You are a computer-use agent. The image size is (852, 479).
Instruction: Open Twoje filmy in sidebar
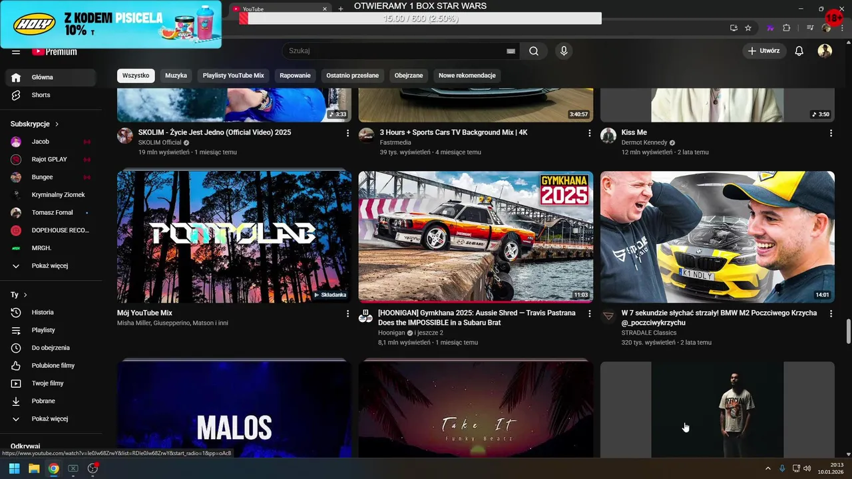click(x=51, y=383)
